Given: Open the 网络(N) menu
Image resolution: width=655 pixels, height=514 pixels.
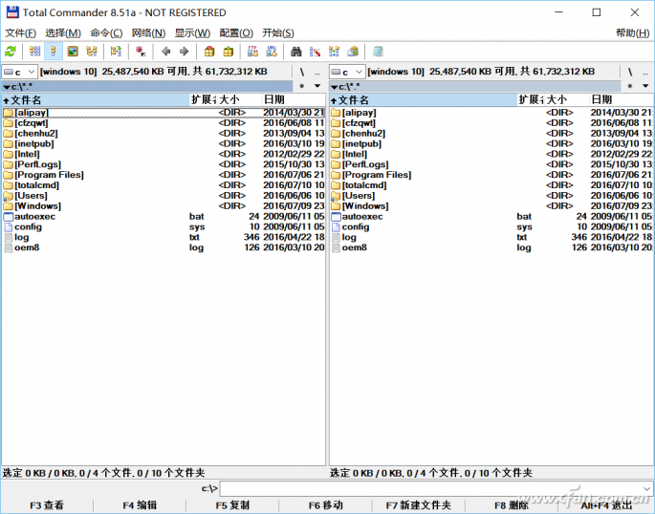Looking at the screenshot, I should point(149,32).
